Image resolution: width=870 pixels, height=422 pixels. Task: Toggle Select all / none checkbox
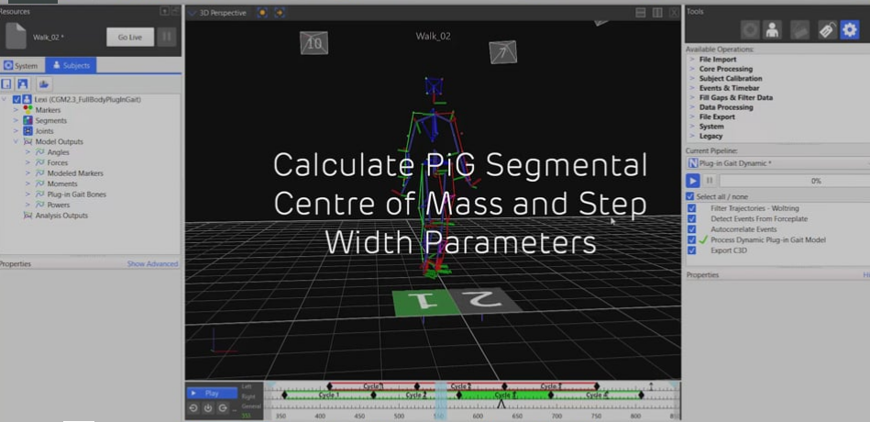[x=690, y=196]
